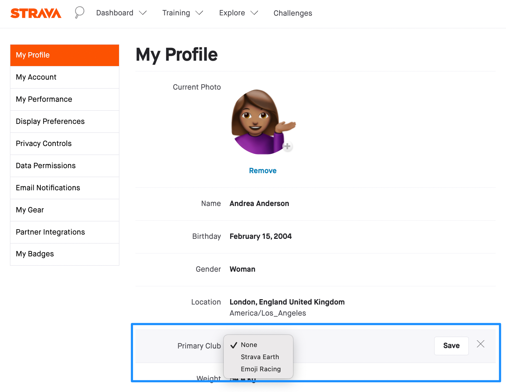
Task: Click the Strava logo
Action: coord(36,13)
